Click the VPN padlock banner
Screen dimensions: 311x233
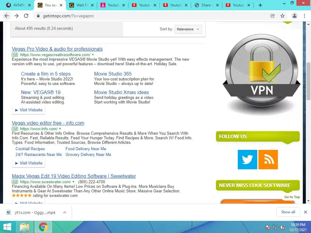(261, 74)
